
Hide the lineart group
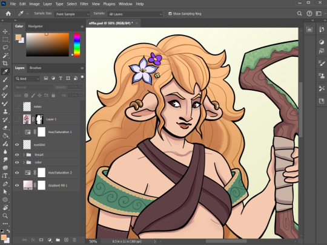(17, 155)
